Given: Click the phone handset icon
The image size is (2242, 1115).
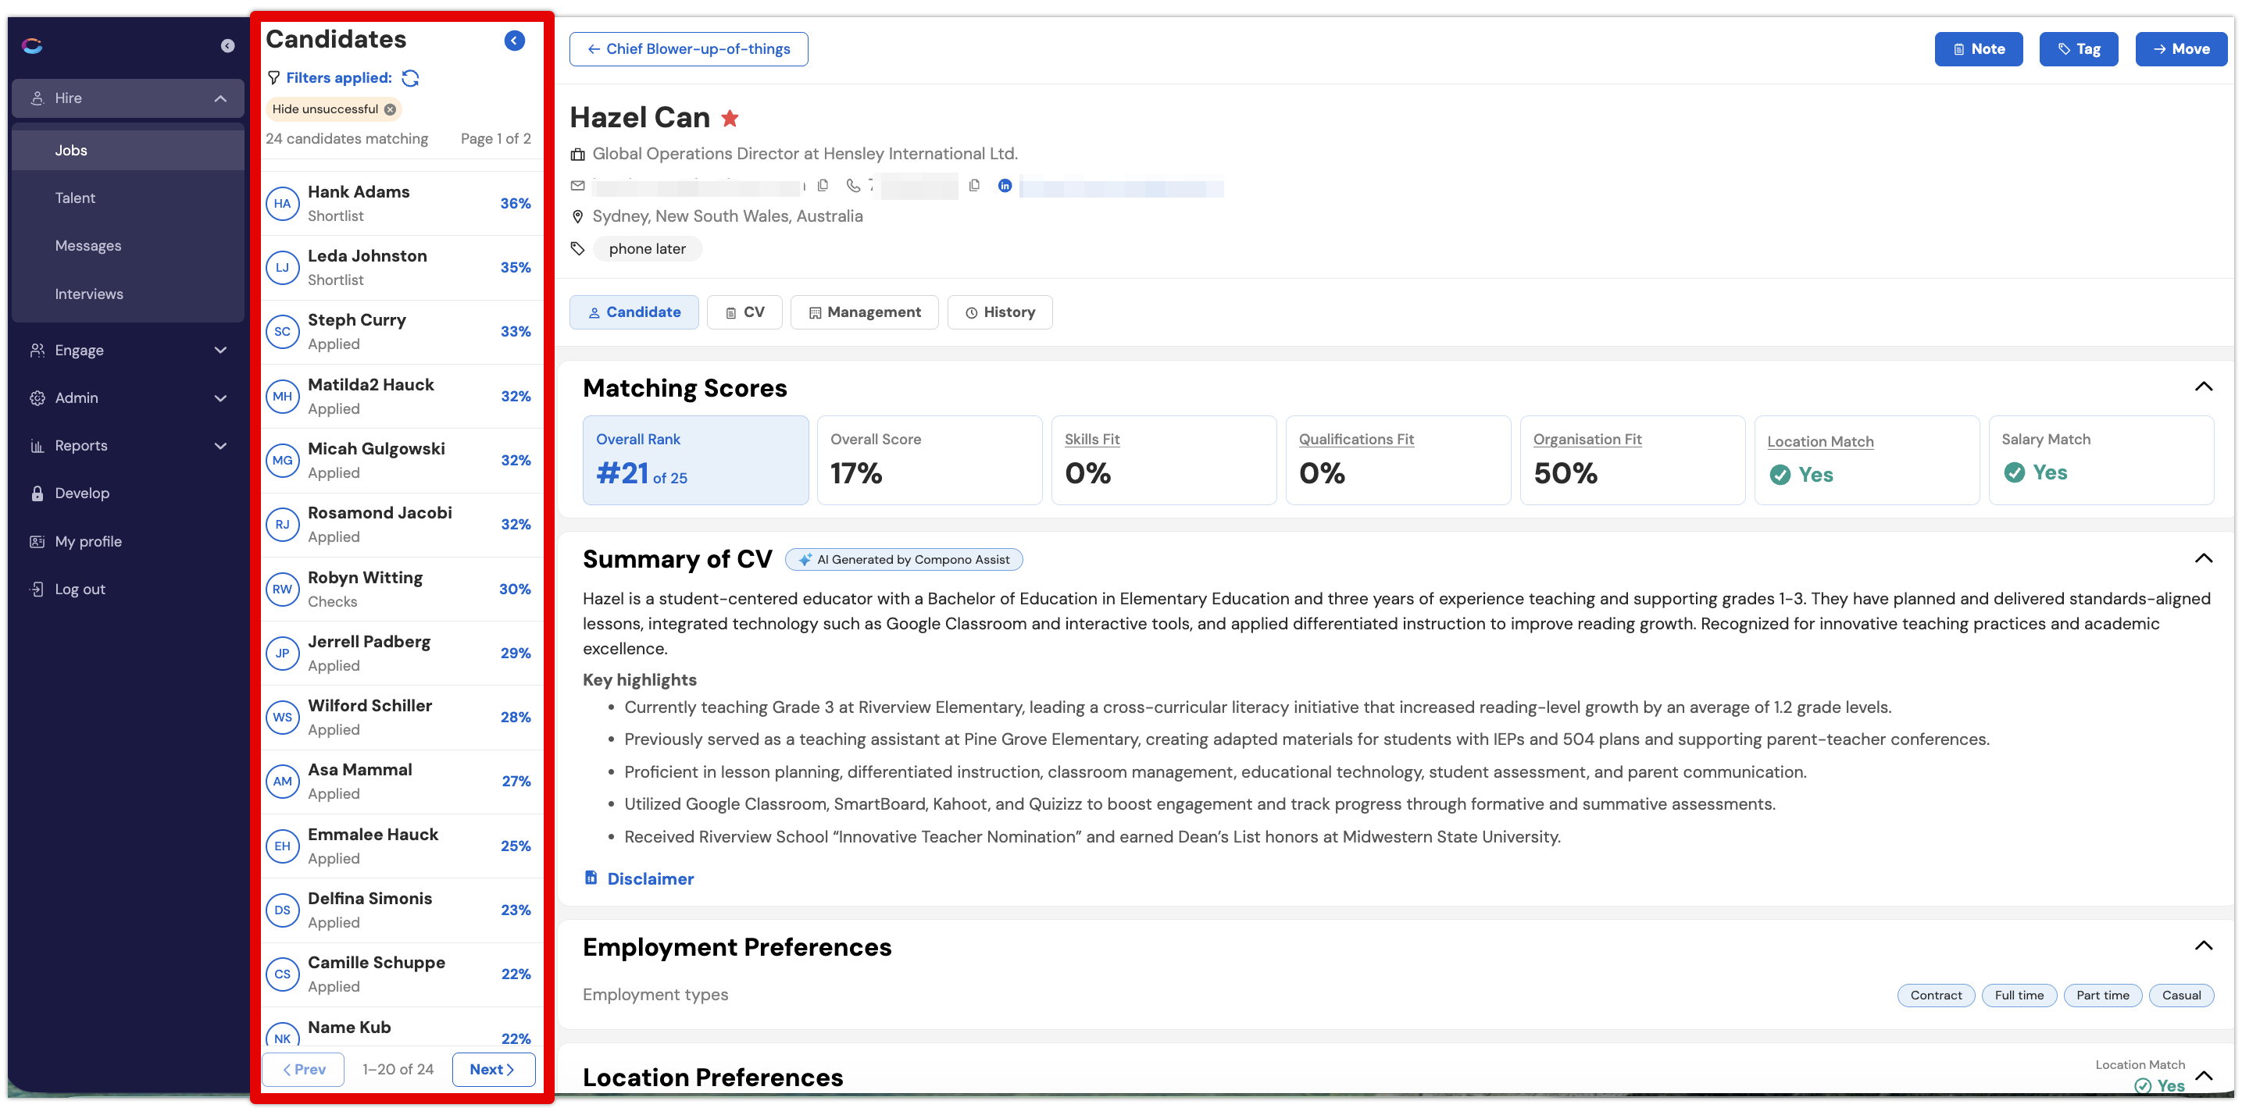Looking at the screenshot, I should (x=853, y=185).
